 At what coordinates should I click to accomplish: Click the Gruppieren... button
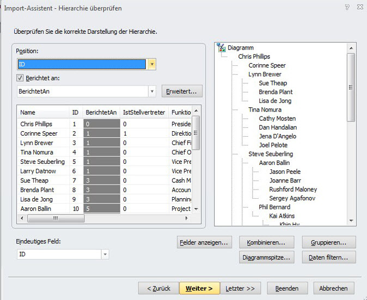click(329, 242)
